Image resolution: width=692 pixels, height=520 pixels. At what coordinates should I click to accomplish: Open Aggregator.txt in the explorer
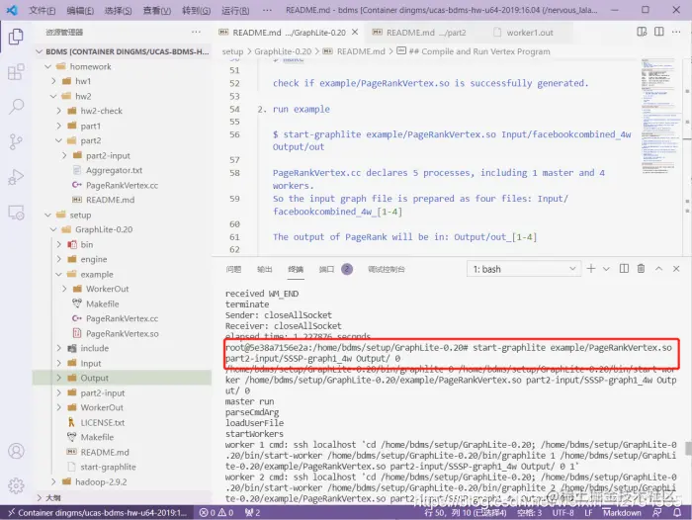pyautogui.click(x=123, y=170)
